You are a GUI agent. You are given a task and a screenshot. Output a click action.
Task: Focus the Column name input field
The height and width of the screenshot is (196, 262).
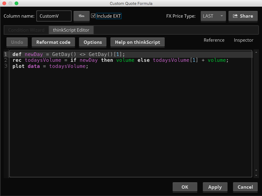(54, 16)
